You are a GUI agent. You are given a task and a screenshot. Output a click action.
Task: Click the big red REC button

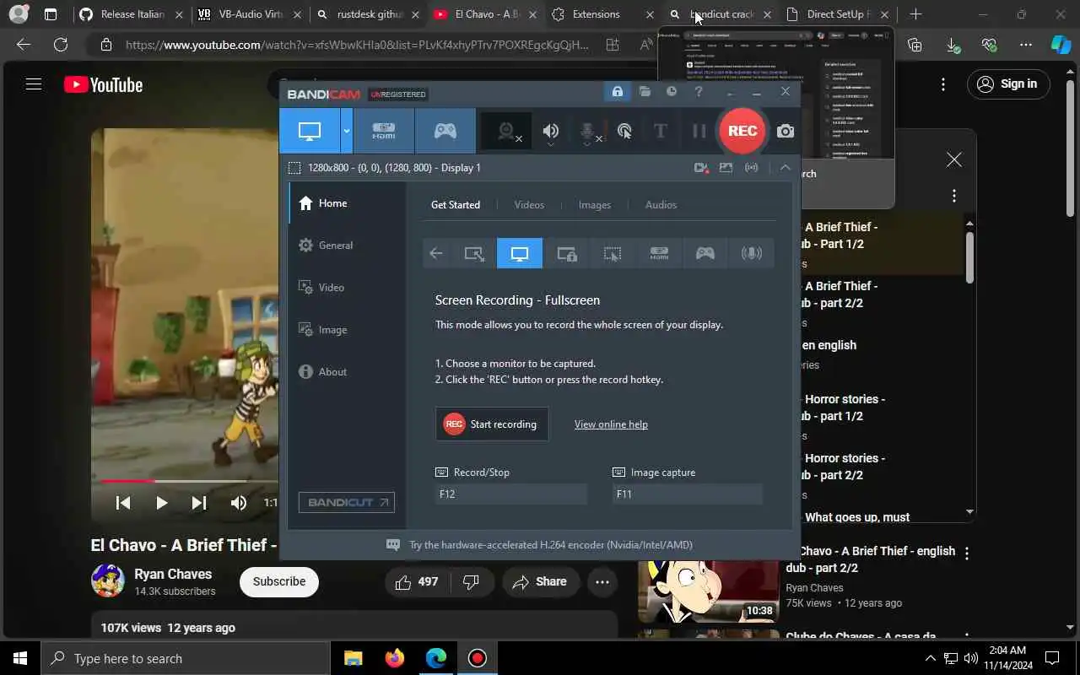742,131
